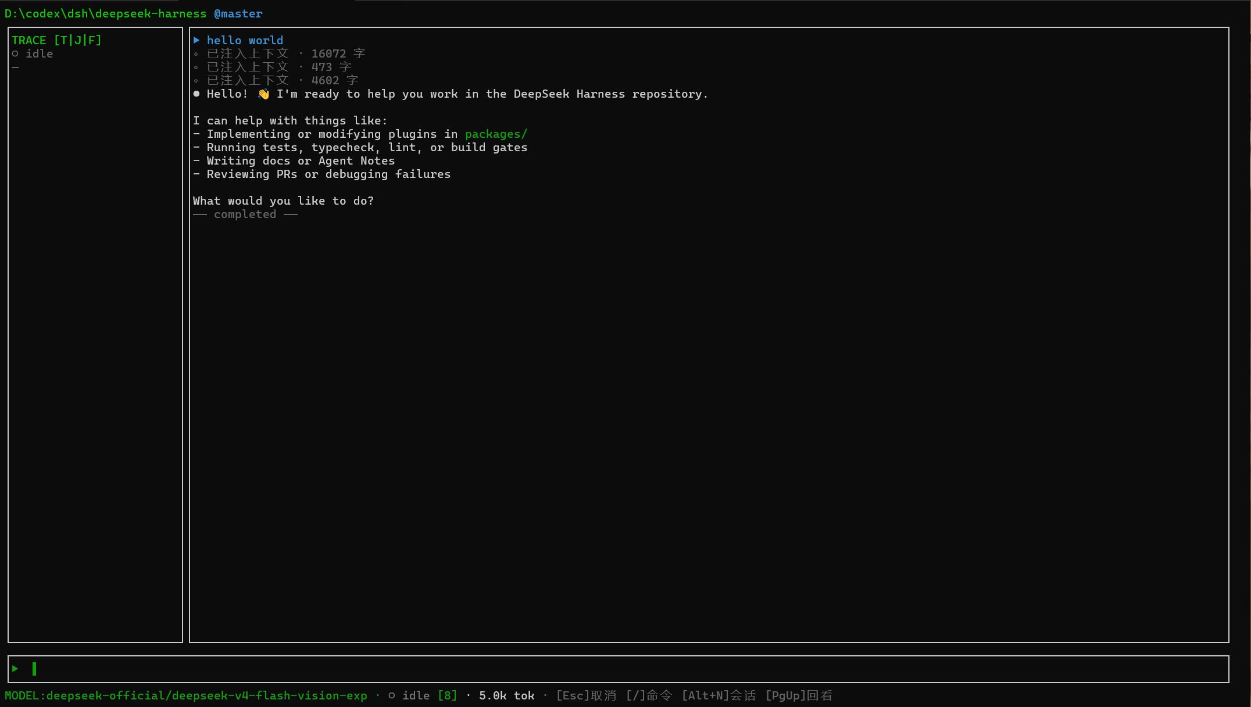This screenshot has height=707, width=1251.
Task: Click 'What would you like to do?' text
Action: (x=283, y=201)
